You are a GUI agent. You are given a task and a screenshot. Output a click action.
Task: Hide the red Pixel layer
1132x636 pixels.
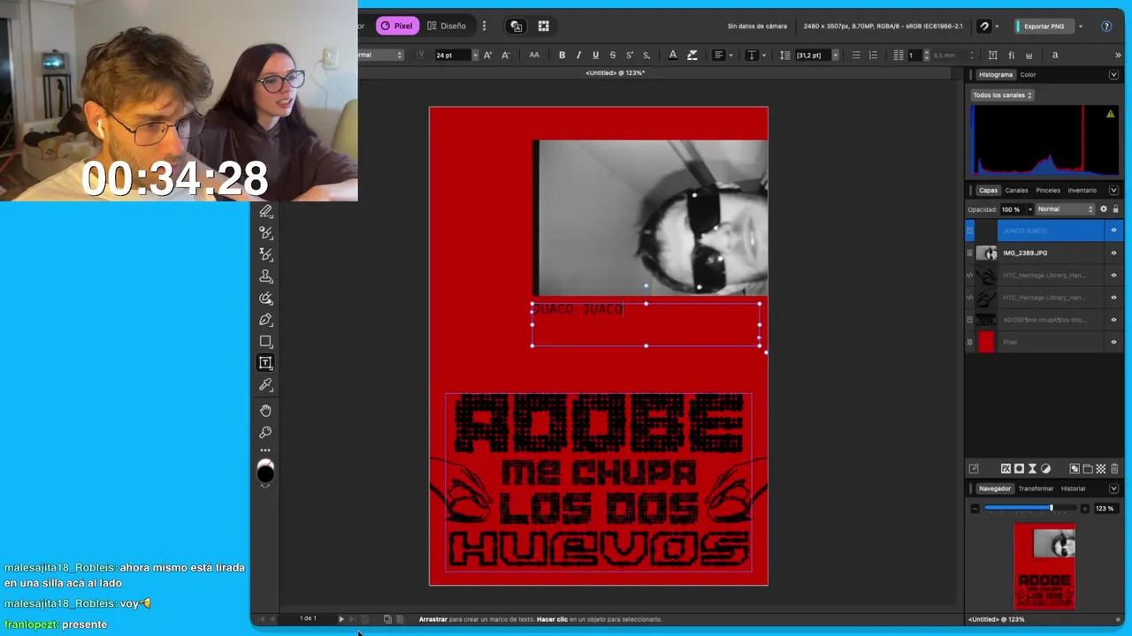click(x=1113, y=342)
